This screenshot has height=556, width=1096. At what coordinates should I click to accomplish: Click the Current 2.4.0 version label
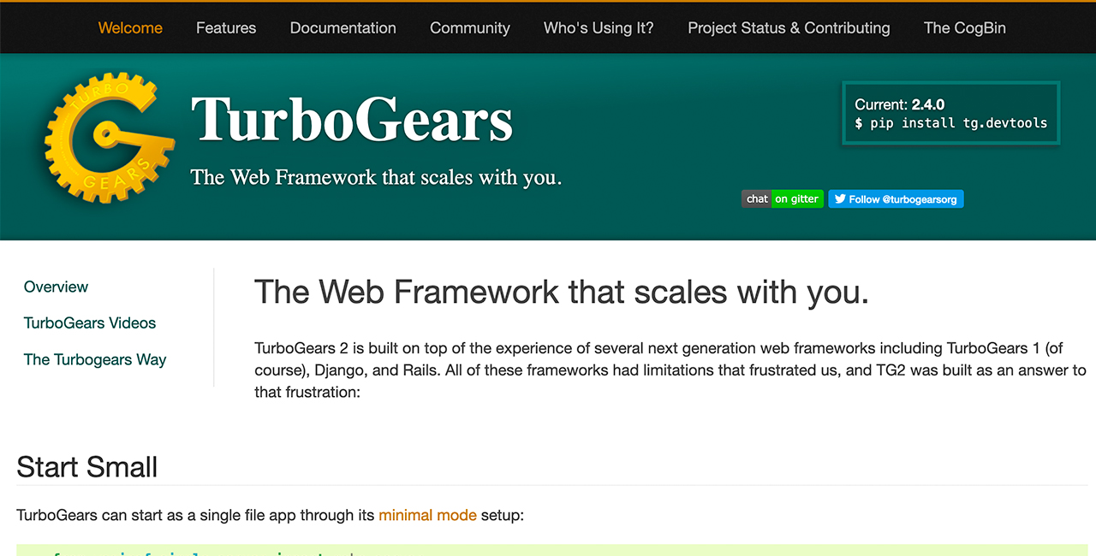[899, 104]
